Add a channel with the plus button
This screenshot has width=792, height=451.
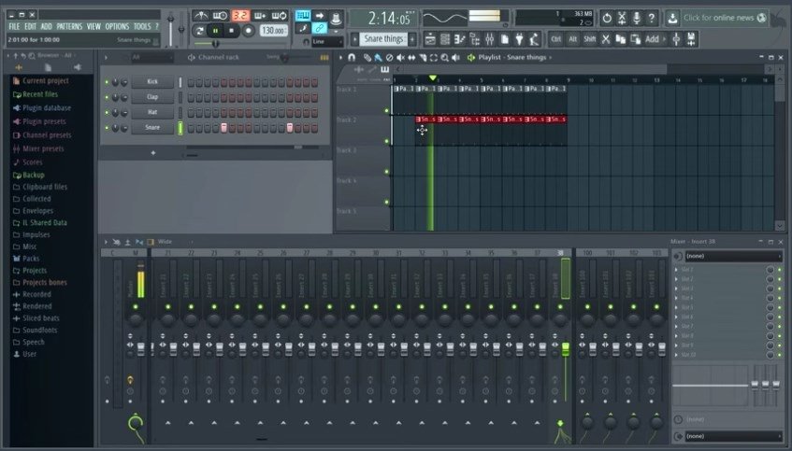pos(153,152)
